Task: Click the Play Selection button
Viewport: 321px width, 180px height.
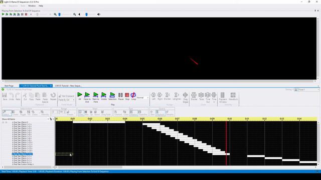Action: tap(112, 96)
